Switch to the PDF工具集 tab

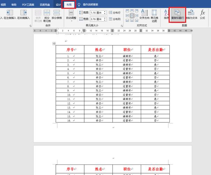(x=28, y=5)
